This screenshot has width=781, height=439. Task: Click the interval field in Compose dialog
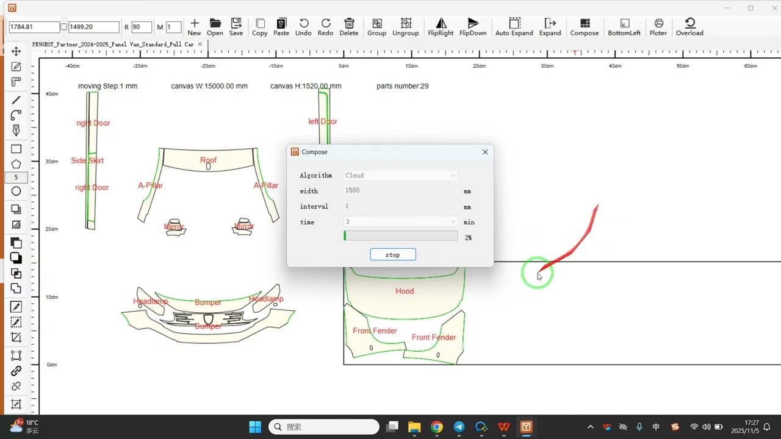(400, 207)
